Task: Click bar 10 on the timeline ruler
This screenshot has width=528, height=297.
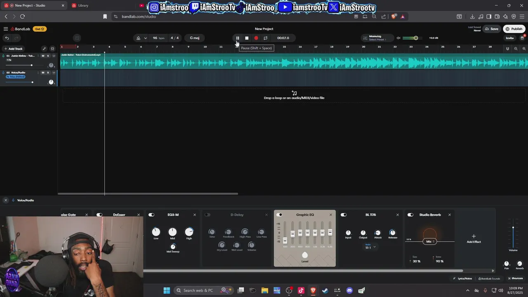Action: click(205, 47)
